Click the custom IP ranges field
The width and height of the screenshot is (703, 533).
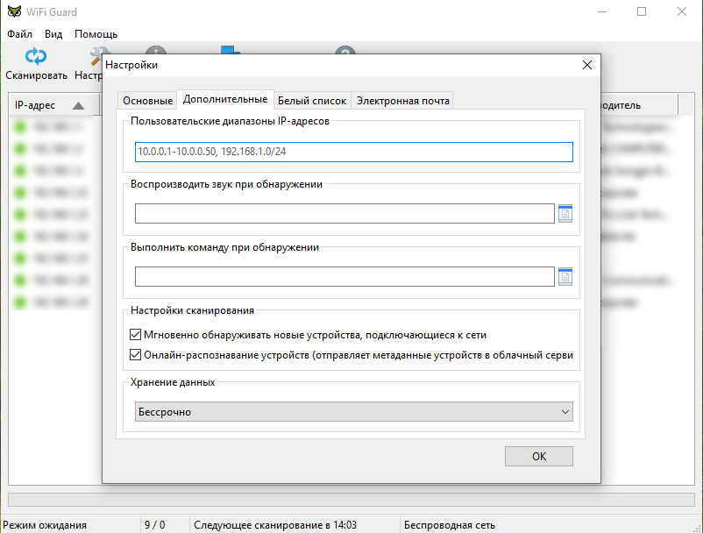(353, 153)
